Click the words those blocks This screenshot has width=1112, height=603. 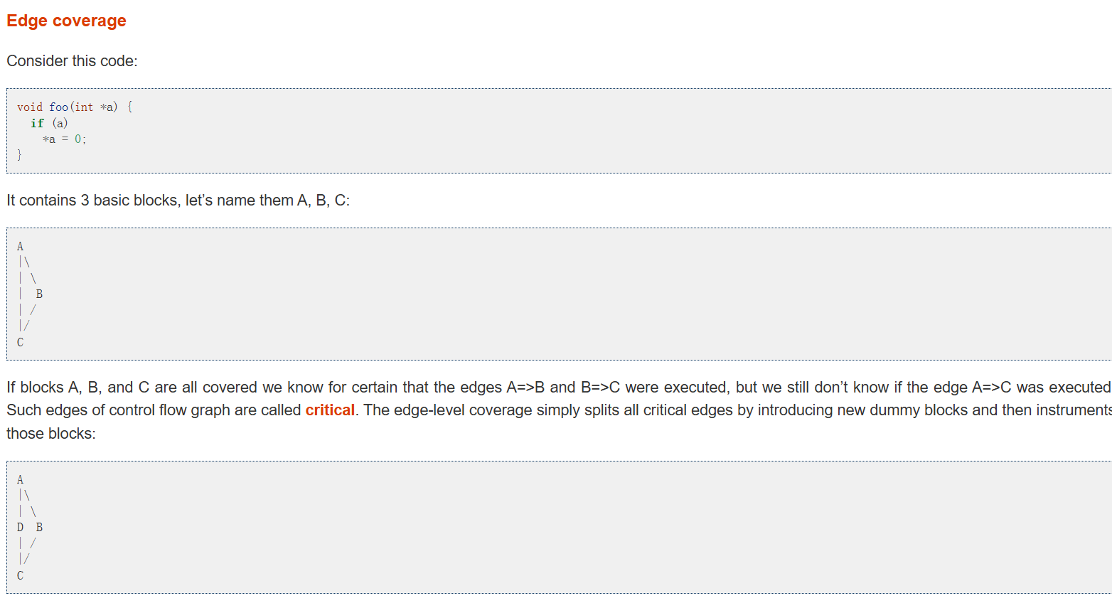(x=50, y=434)
